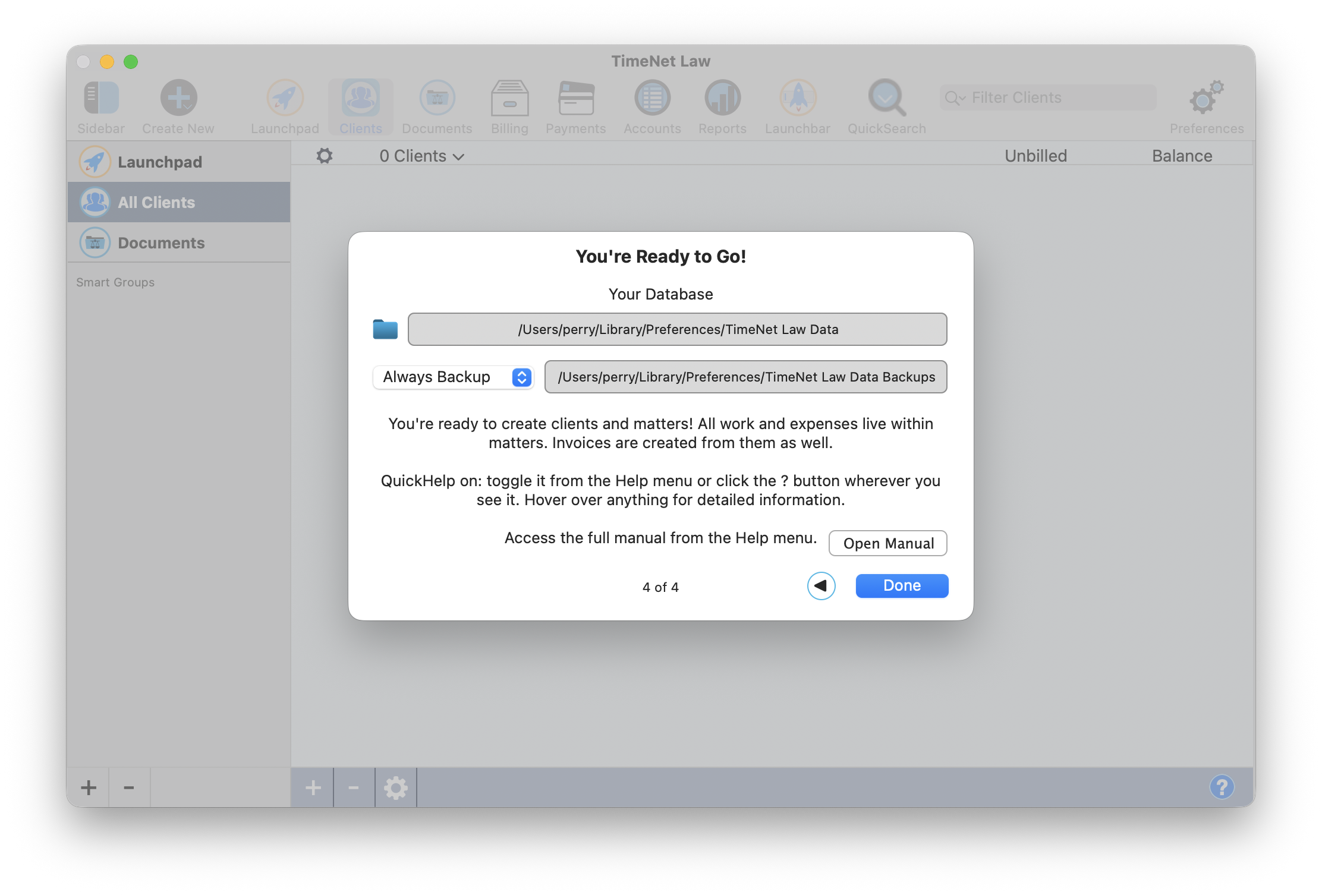This screenshot has height=895, width=1322.
Task: Click the Balance column header
Action: point(1182,156)
